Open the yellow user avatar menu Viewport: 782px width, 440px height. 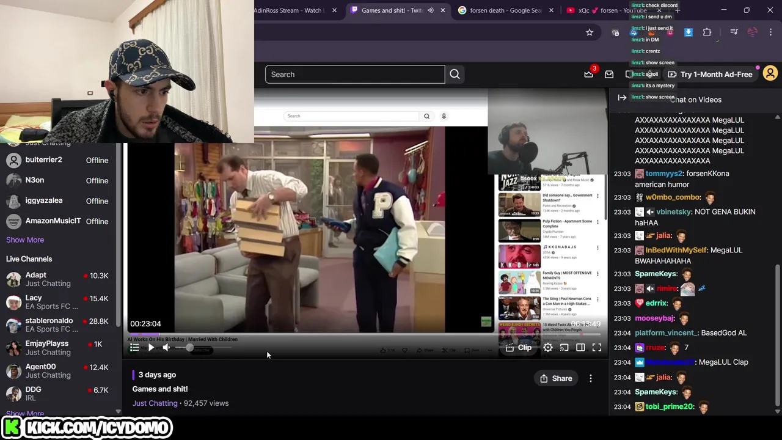pyautogui.click(x=770, y=74)
